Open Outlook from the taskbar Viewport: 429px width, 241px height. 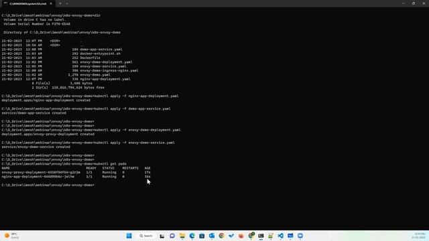(212, 236)
